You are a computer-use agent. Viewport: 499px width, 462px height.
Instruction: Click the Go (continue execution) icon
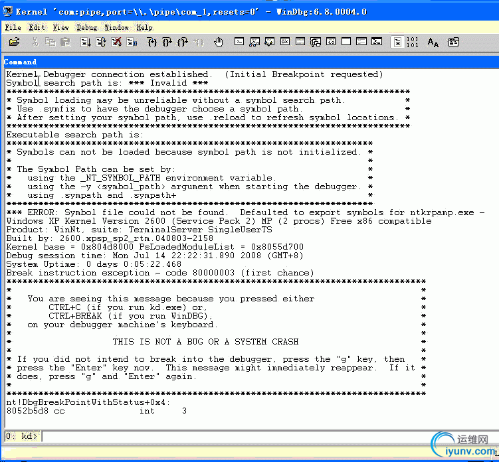86,42
